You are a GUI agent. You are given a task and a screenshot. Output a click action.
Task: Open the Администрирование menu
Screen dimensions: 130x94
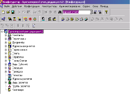pos(70,6)
